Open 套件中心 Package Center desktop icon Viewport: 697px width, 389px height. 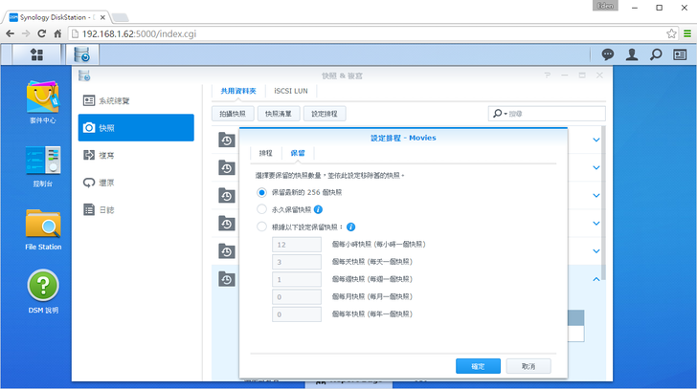(x=43, y=100)
